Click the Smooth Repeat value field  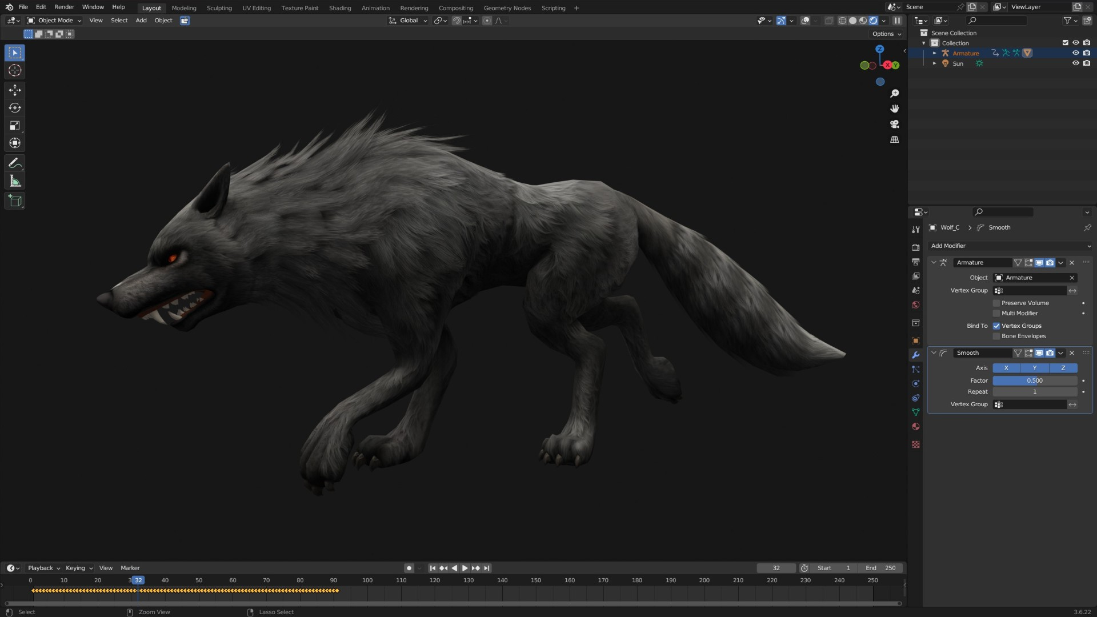point(1035,392)
